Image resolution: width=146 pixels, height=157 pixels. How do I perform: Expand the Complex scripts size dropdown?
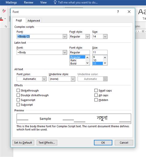coord(105,36)
